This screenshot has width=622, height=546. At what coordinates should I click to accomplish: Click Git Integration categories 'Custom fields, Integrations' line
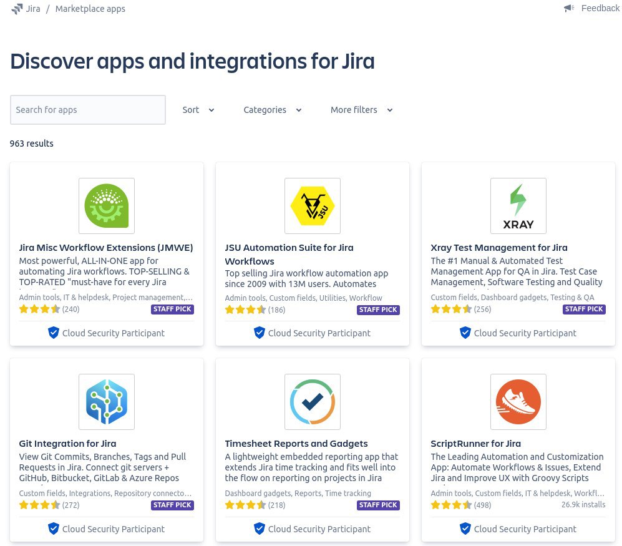tap(105, 494)
